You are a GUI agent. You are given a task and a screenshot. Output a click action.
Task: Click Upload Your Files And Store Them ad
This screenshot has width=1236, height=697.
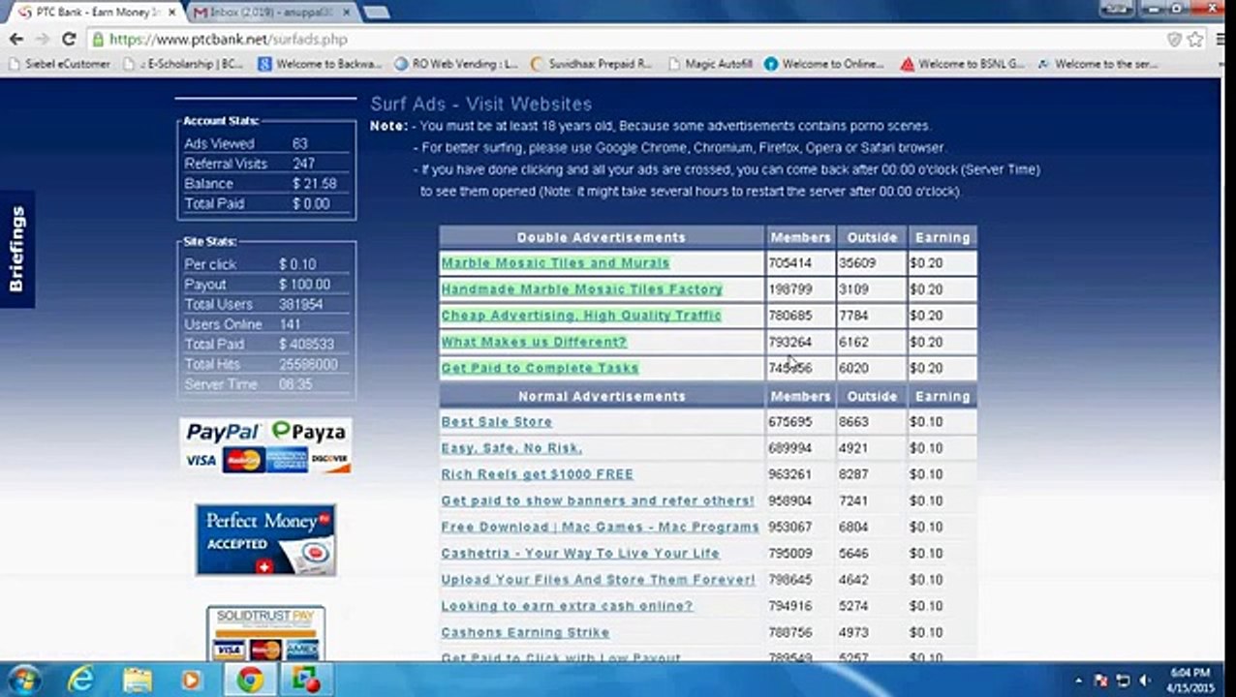pos(598,579)
